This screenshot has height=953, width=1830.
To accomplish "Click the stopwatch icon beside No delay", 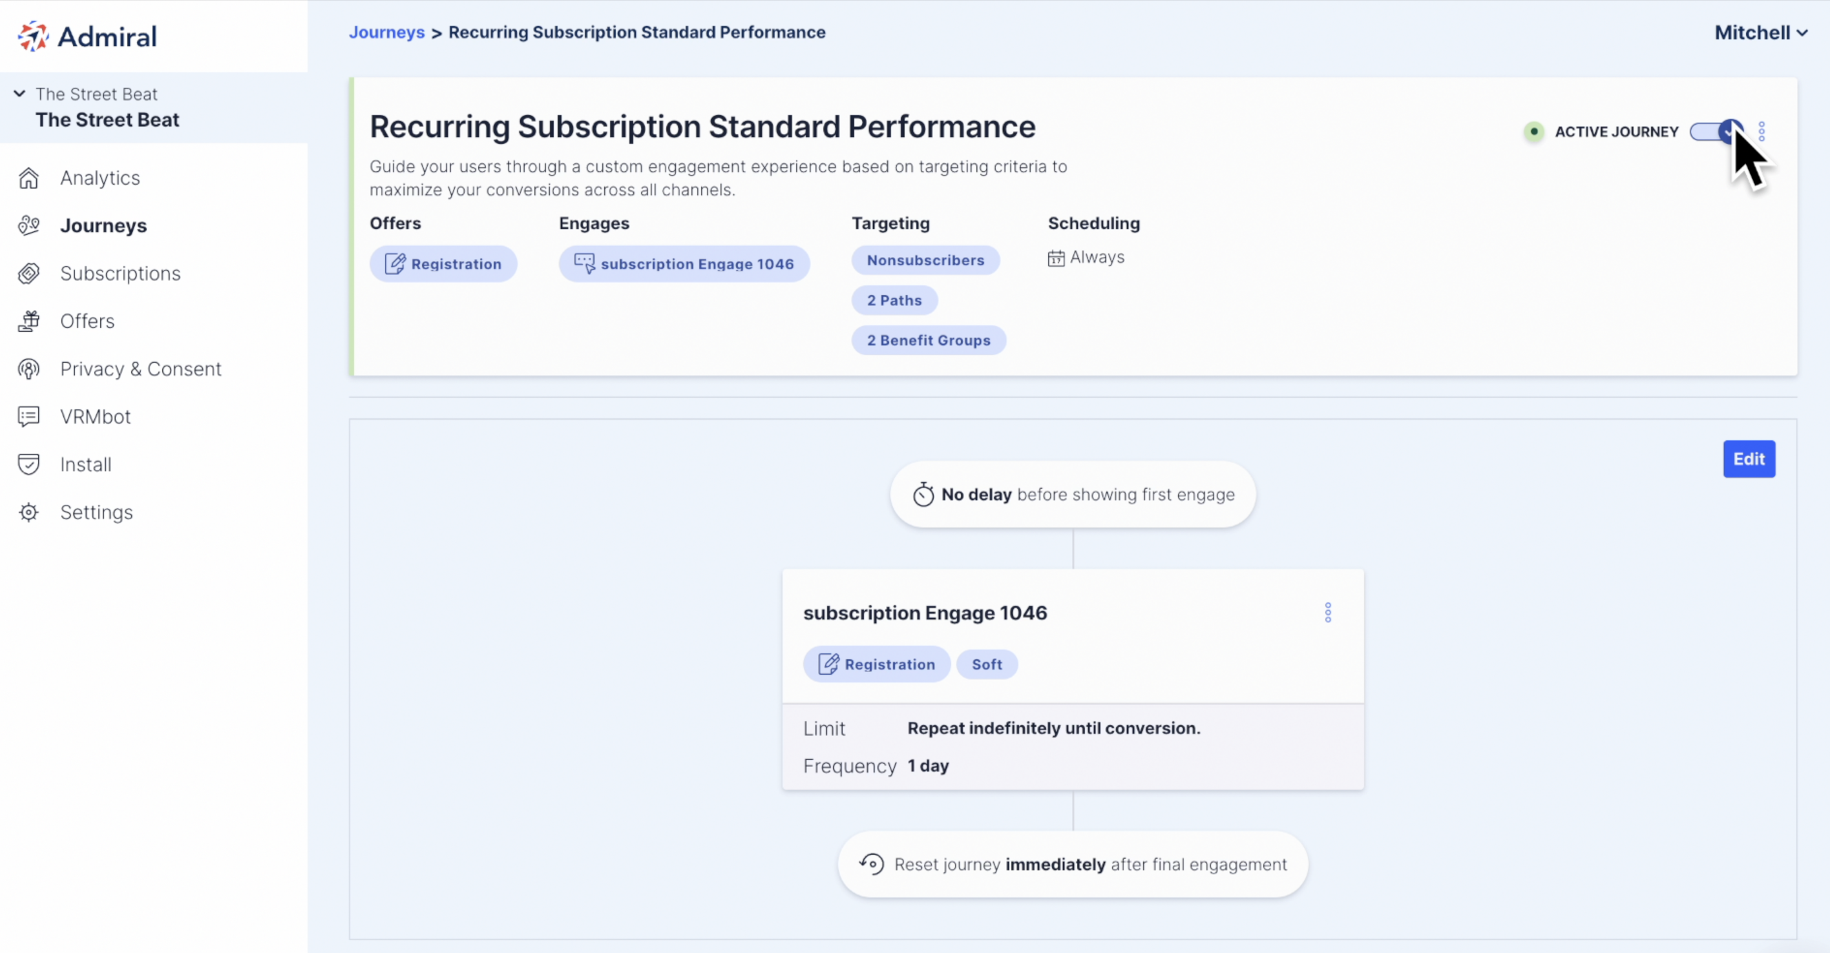I will pos(923,495).
